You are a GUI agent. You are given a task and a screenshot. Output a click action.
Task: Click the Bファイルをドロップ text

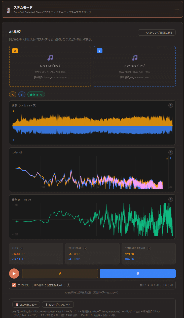135,66
